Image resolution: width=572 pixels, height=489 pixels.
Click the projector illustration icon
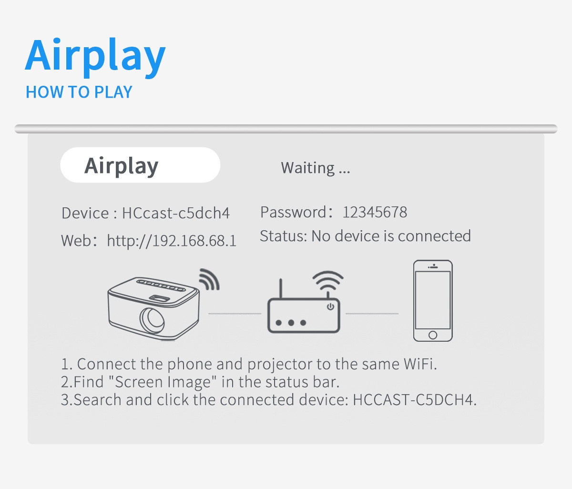pyautogui.click(x=153, y=307)
